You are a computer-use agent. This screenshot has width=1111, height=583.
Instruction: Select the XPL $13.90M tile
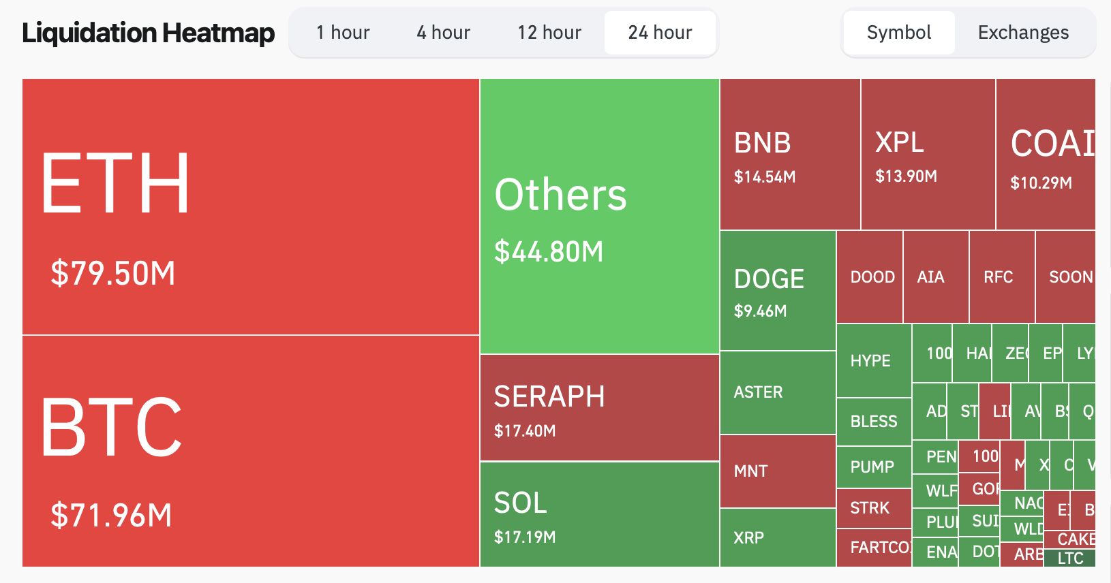[928, 155]
